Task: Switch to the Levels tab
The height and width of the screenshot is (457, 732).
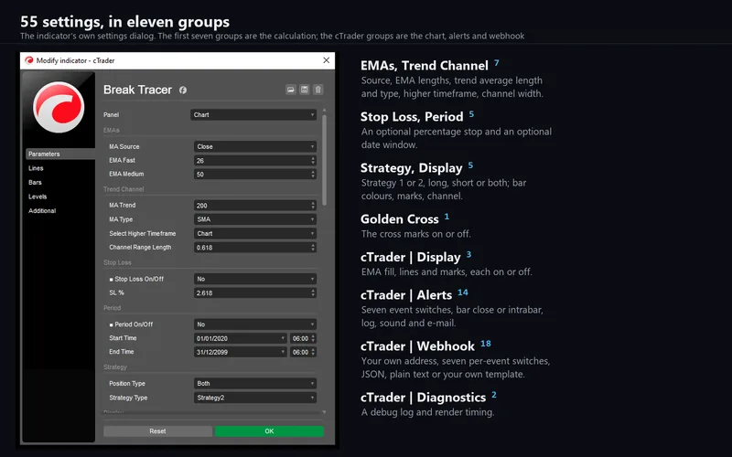Action: 38,197
